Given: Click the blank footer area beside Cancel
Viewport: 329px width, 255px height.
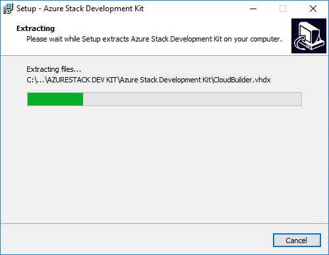Looking at the screenshot, I should coord(136,240).
